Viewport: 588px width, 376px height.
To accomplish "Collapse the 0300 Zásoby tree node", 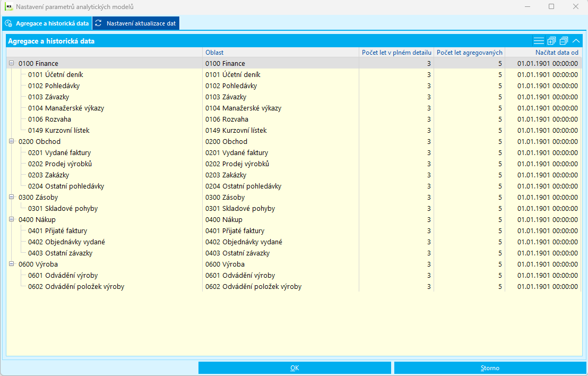I will [x=11, y=197].
